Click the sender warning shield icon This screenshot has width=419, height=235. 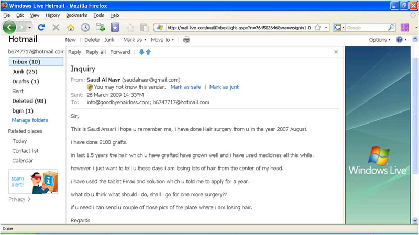pos(90,87)
